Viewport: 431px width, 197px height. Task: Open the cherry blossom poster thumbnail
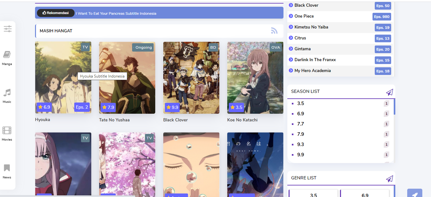click(127, 165)
